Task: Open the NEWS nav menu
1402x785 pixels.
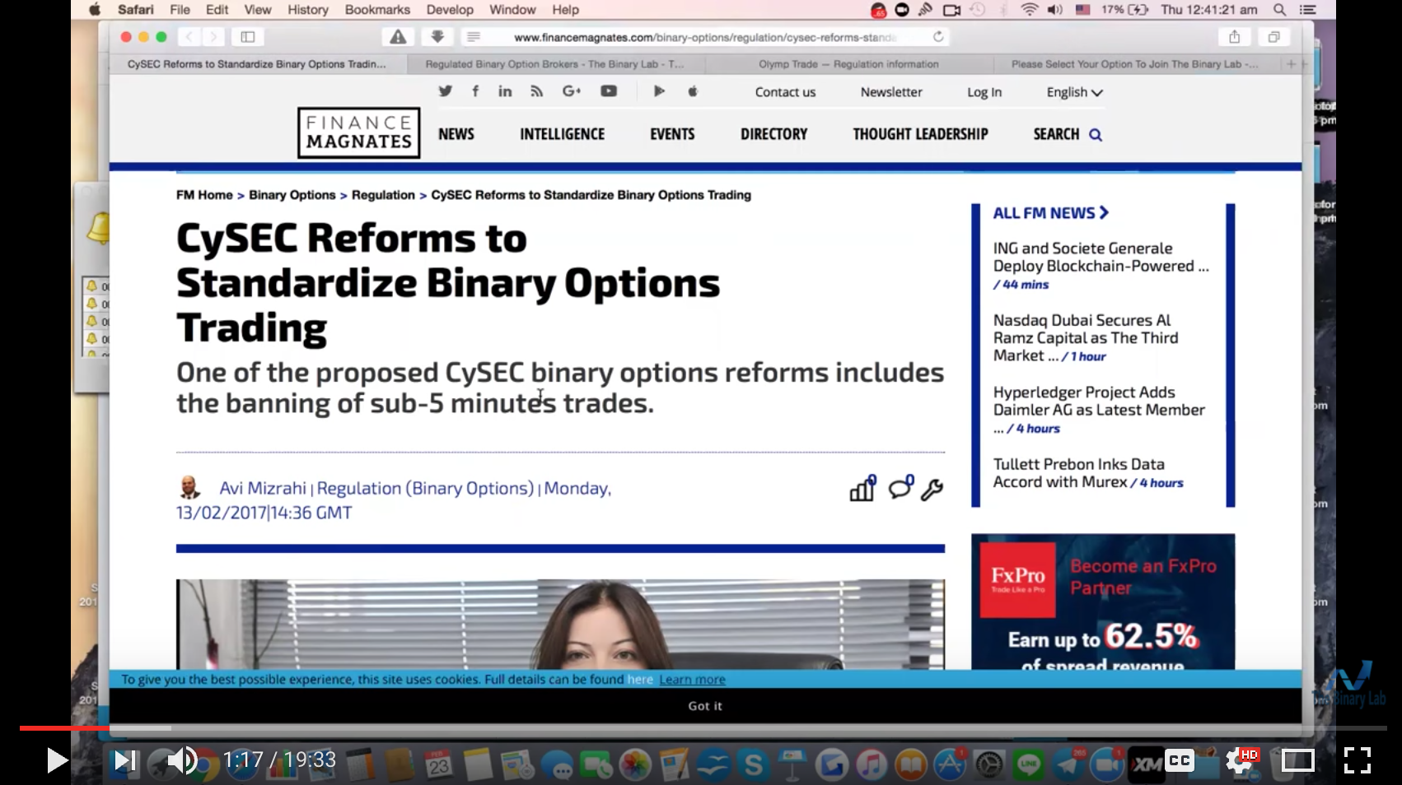Action: [x=456, y=134]
